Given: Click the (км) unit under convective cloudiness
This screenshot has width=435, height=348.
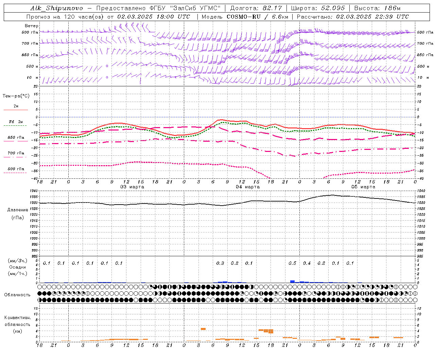Looking at the screenshot, I should 18,331.
